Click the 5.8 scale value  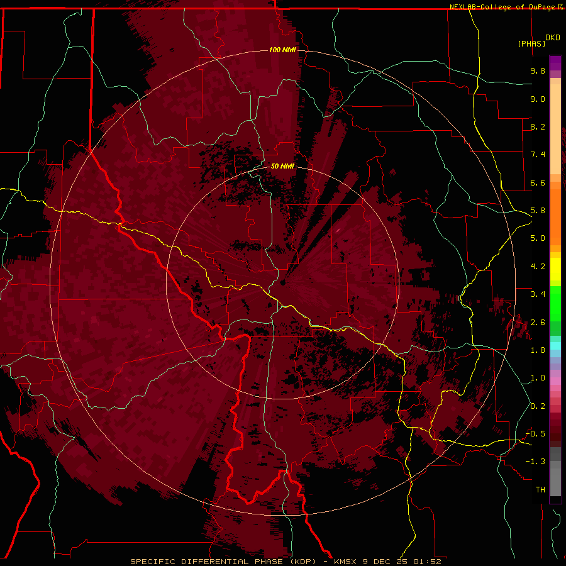click(538, 211)
